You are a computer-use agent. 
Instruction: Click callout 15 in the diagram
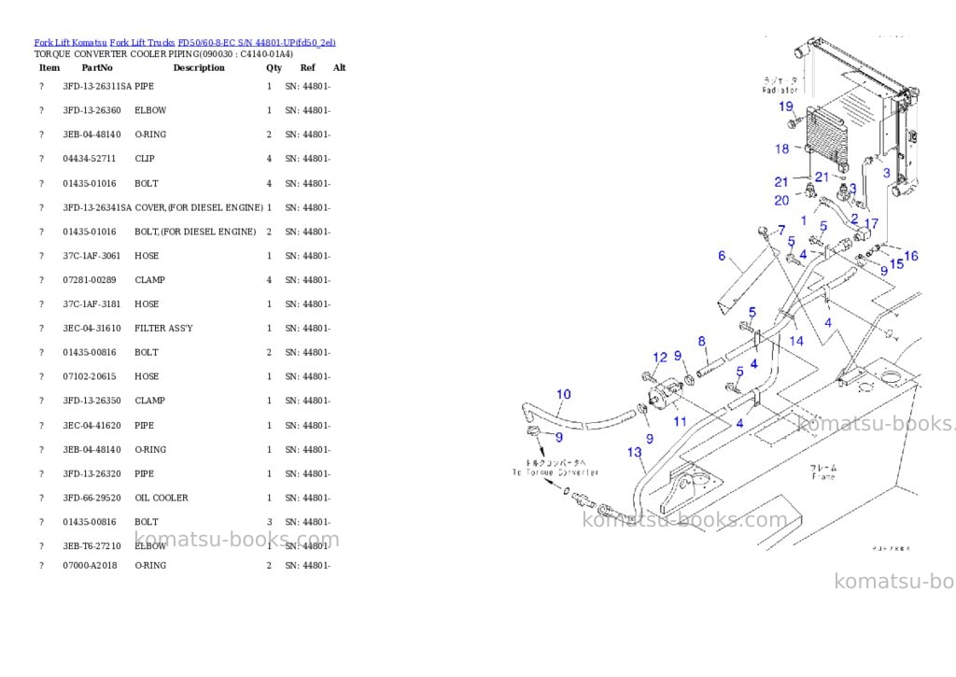(897, 264)
